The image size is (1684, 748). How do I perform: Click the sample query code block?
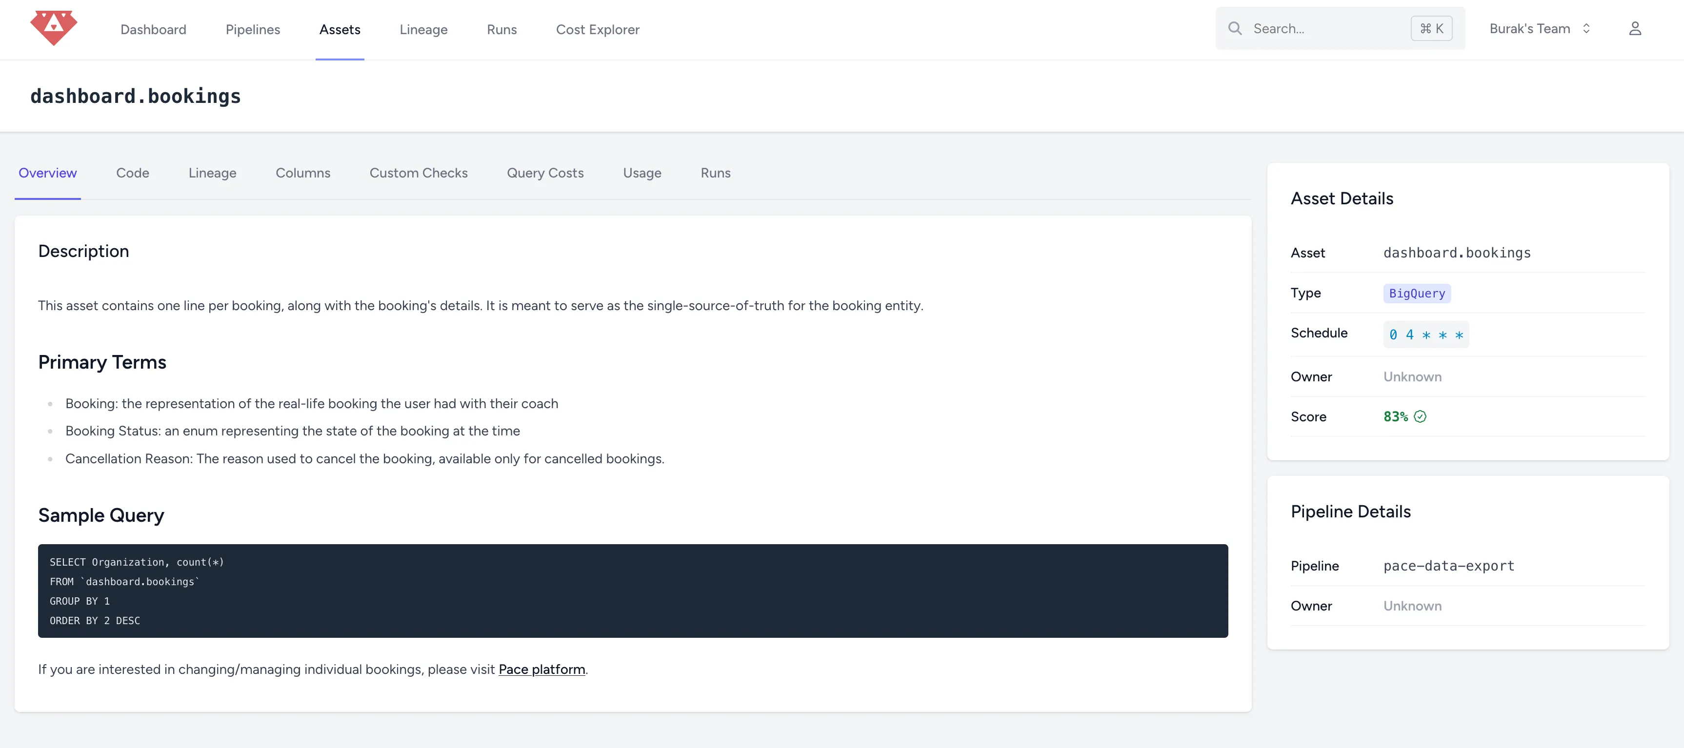[632, 591]
